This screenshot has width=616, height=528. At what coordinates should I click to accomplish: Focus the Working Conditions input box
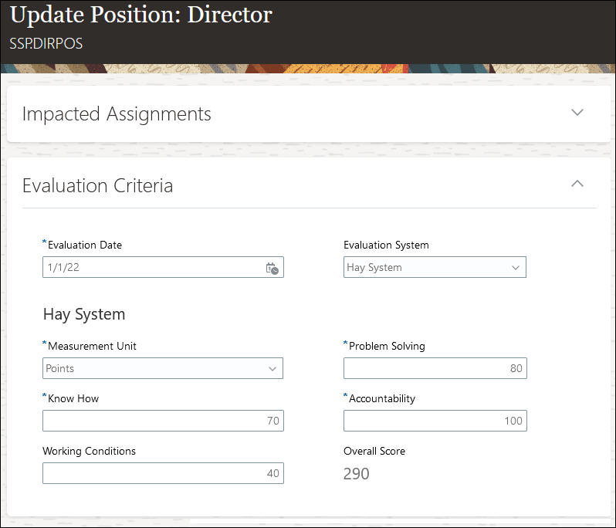pyautogui.click(x=162, y=474)
